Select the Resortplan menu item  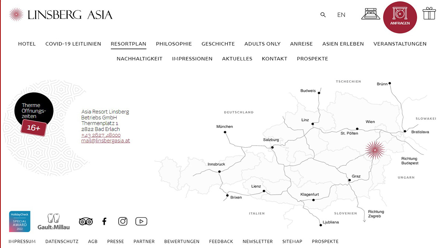(x=129, y=44)
